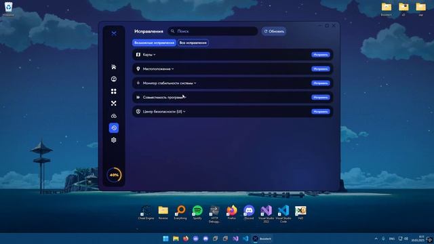434x244 pixels.
Task: Select the Spotify desktop shortcut
Action: click(197, 212)
